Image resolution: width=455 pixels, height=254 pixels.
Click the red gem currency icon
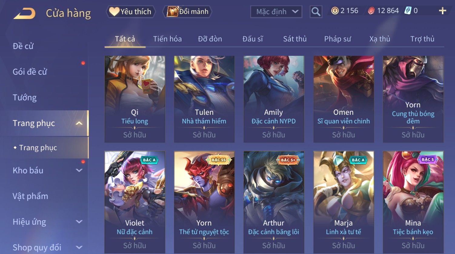tap(371, 11)
